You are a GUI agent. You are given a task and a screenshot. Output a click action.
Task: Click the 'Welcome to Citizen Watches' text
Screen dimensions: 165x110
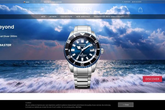pos(53,2)
